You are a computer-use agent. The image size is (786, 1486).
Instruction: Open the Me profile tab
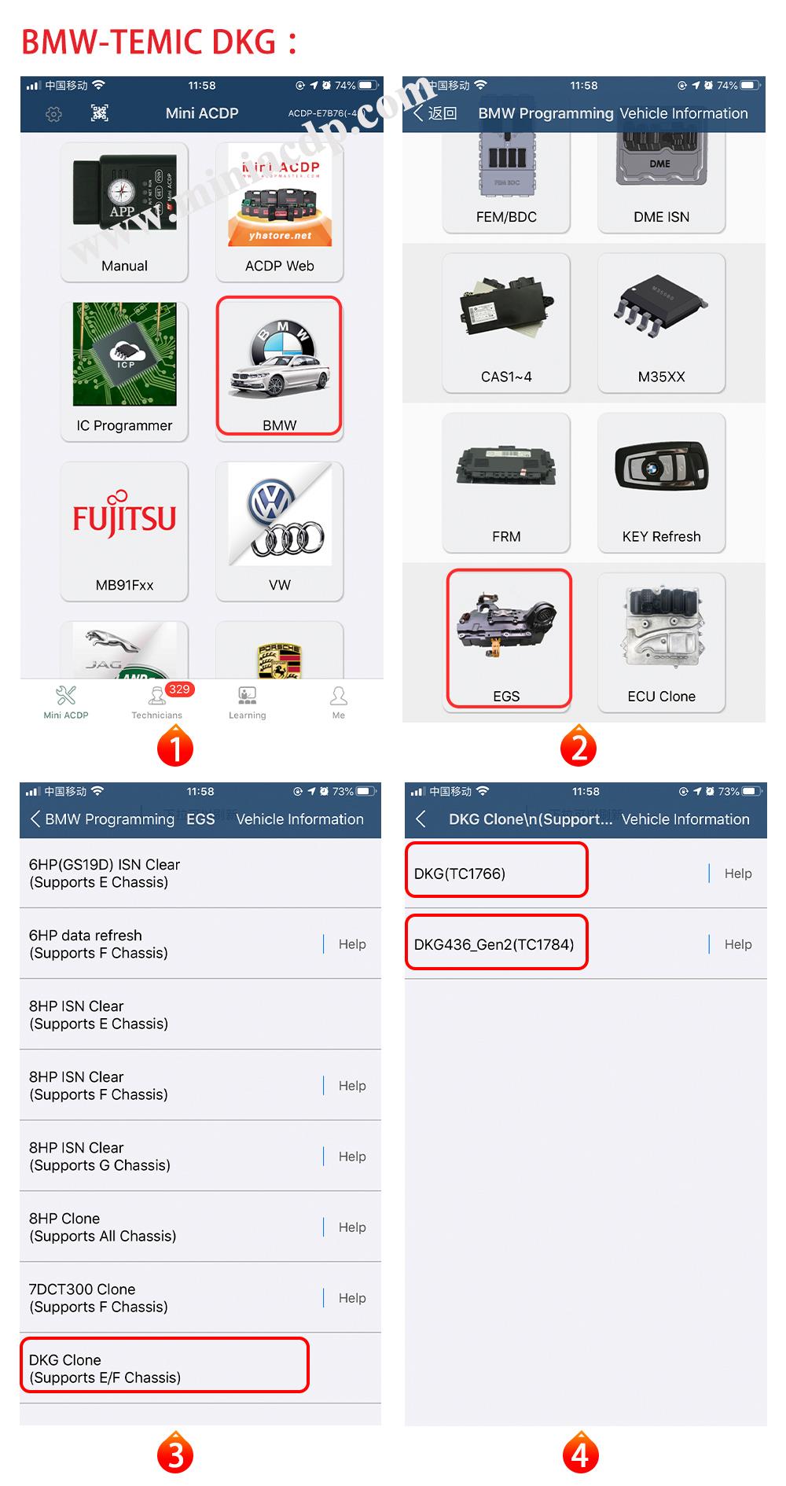pos(339,702)
